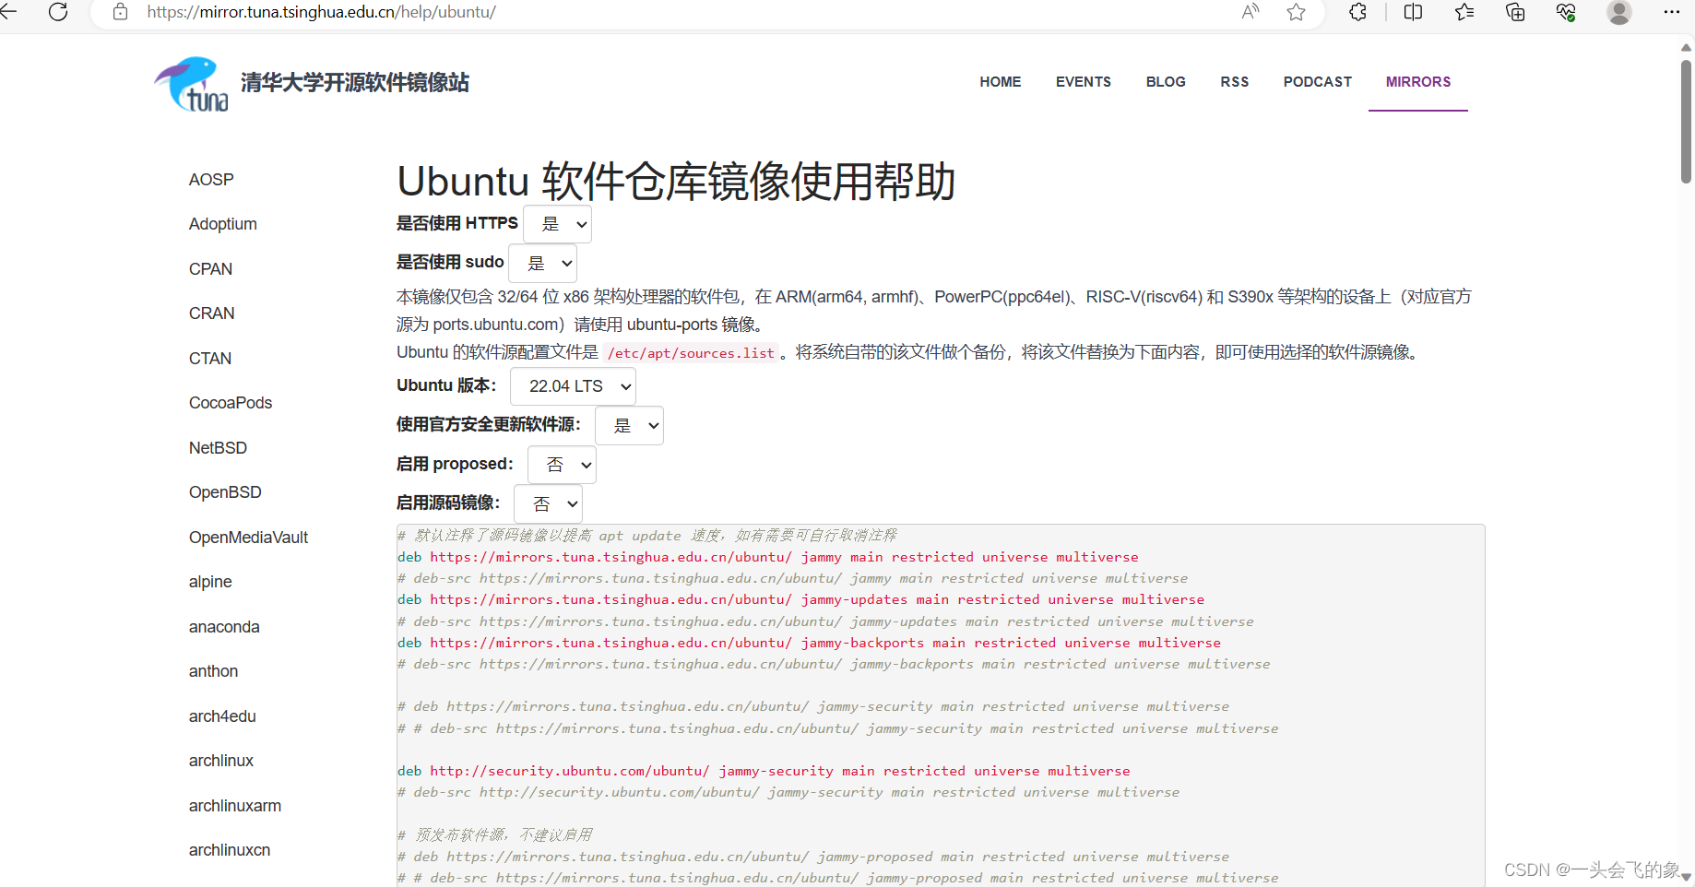Screen dimensions: 1695x887
Task: Open the Favorites bar icon
Action: pyautogui.click(x=1464, y=13)
